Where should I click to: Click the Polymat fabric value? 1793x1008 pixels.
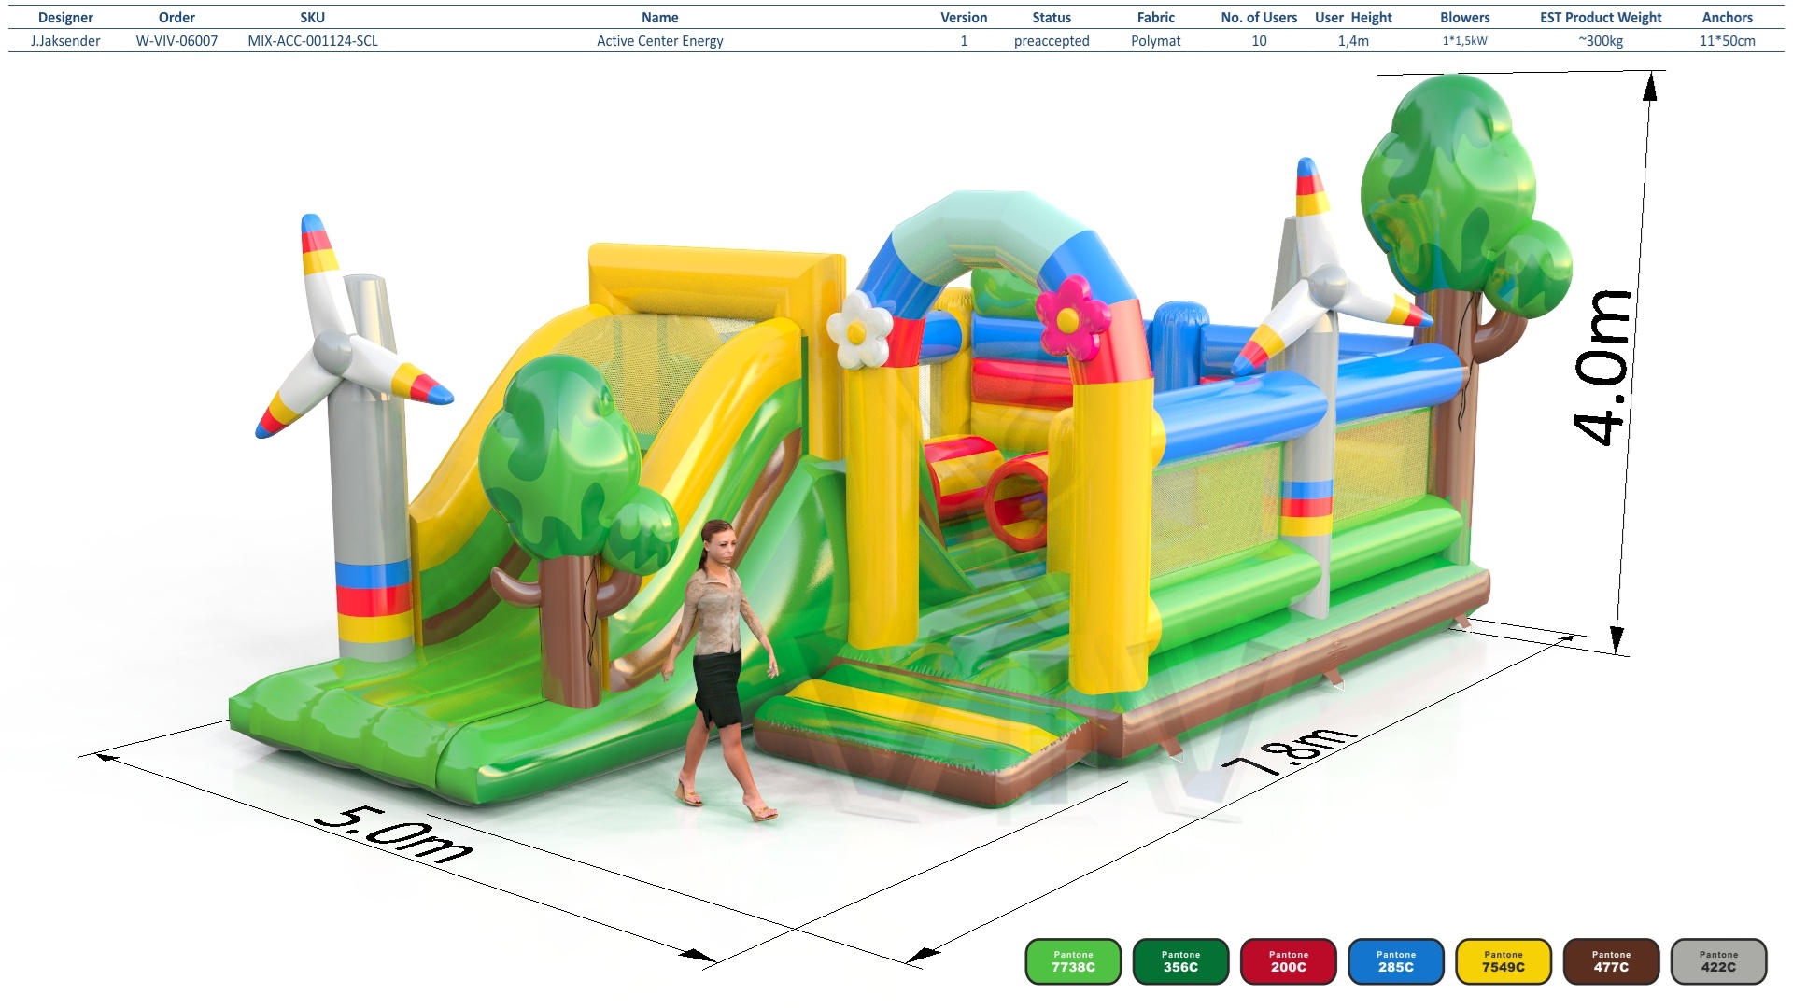tap(1156, 41)
